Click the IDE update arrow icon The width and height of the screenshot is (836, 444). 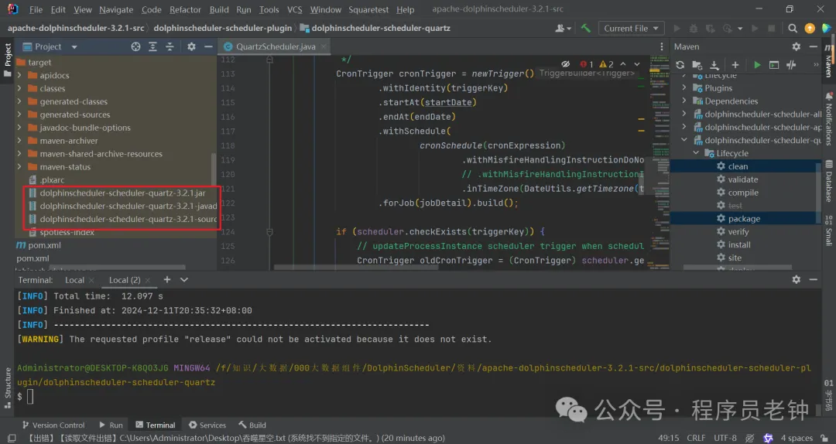click(x=810, y=29)
